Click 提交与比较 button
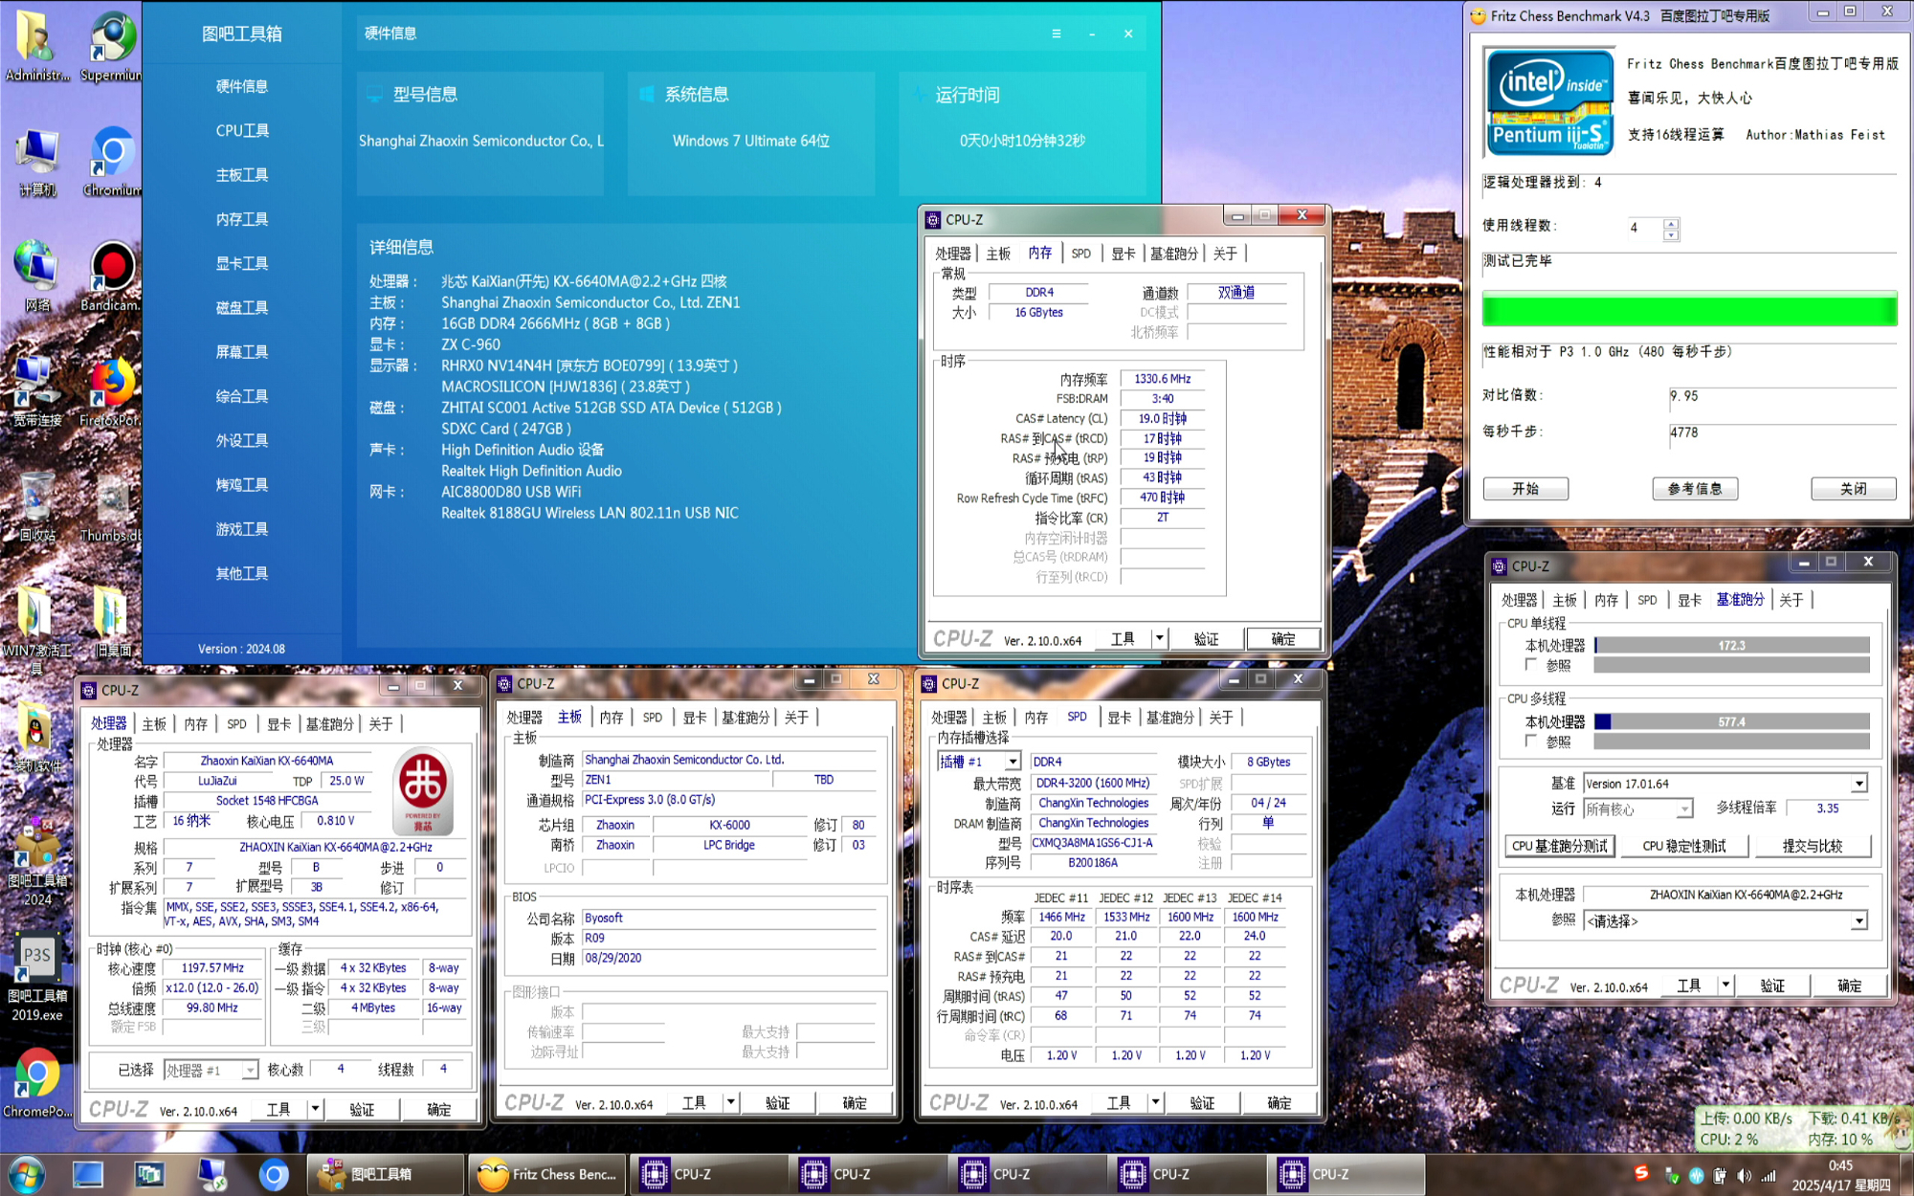The width and height of the screenshot is (1914, 1196). coord(1812,846)
